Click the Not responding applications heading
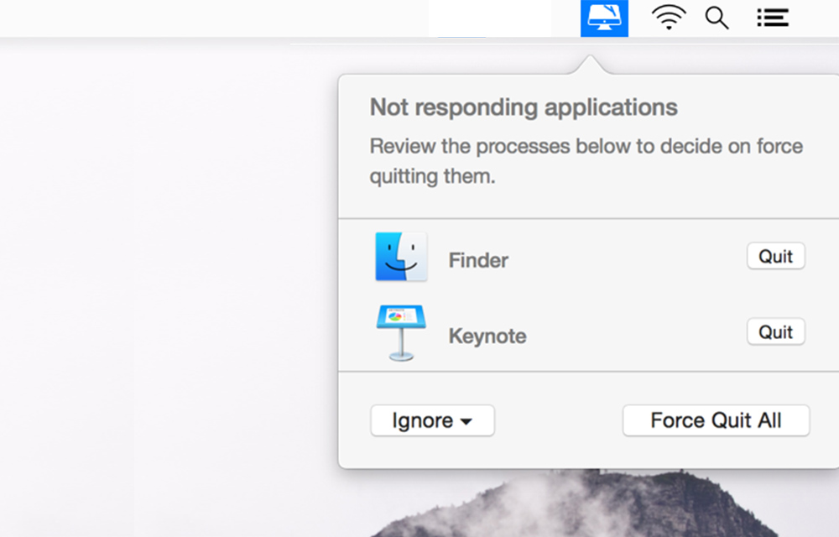Image resolution: width=839 pixels, height=537 pixels. (523, 107)
